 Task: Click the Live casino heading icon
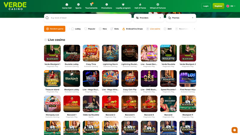click(46, 40)
